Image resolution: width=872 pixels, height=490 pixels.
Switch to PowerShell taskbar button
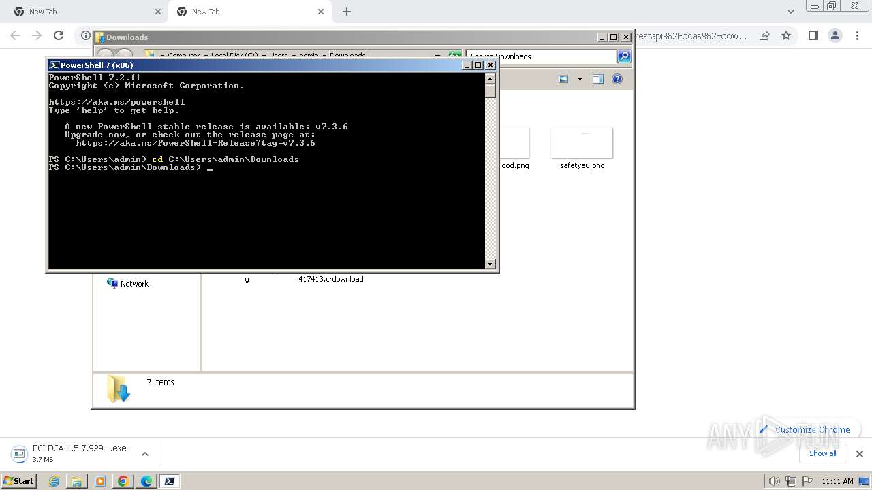click(170, 481)
